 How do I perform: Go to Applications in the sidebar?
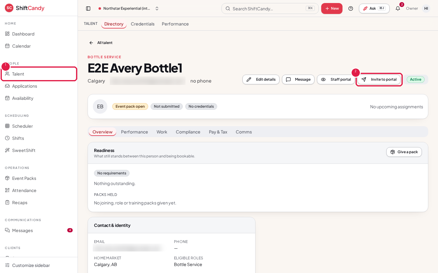click(39, 86)
